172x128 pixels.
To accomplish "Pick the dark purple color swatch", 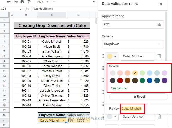I will click(x=165, y=80).
